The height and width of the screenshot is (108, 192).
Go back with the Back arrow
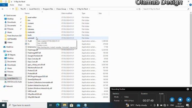click(x=3, y=9)
